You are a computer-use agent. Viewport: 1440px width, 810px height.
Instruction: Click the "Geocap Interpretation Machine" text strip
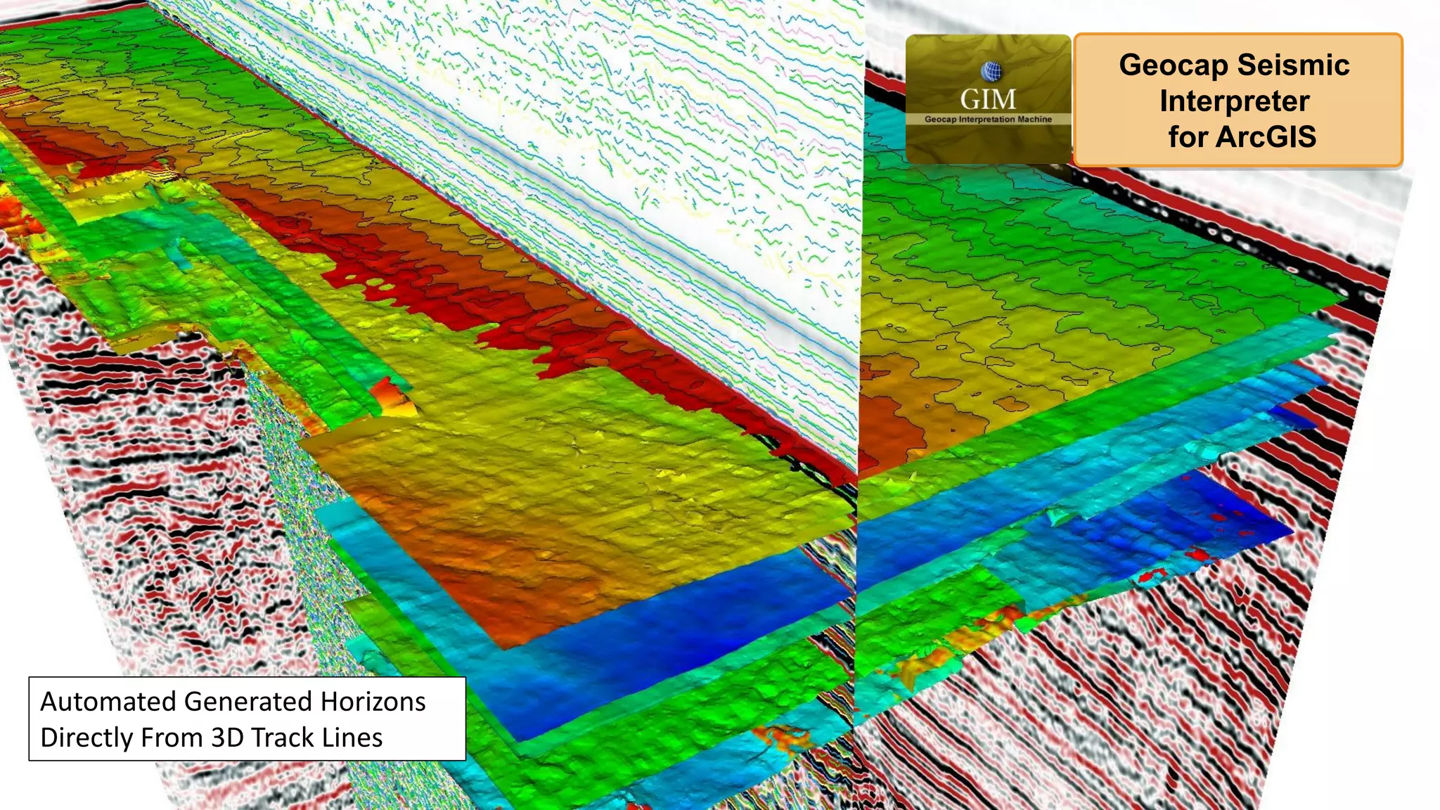[x=988, y=120]
